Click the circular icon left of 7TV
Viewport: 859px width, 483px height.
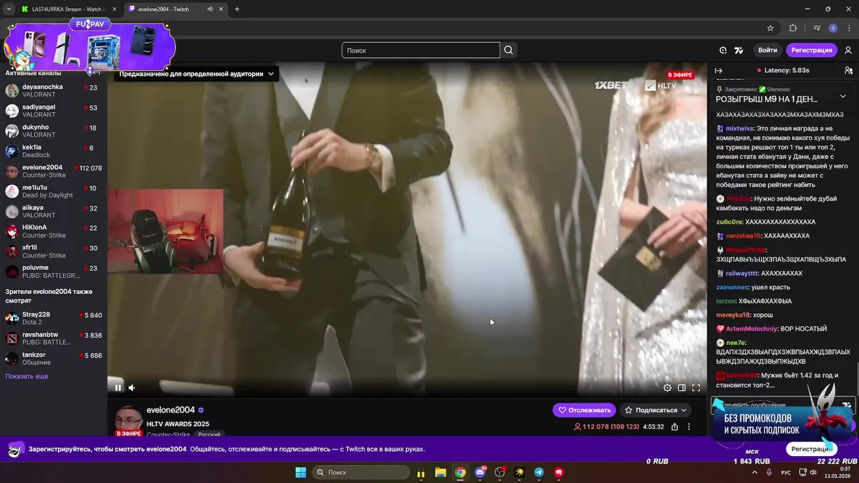click(x=723, y=50)
